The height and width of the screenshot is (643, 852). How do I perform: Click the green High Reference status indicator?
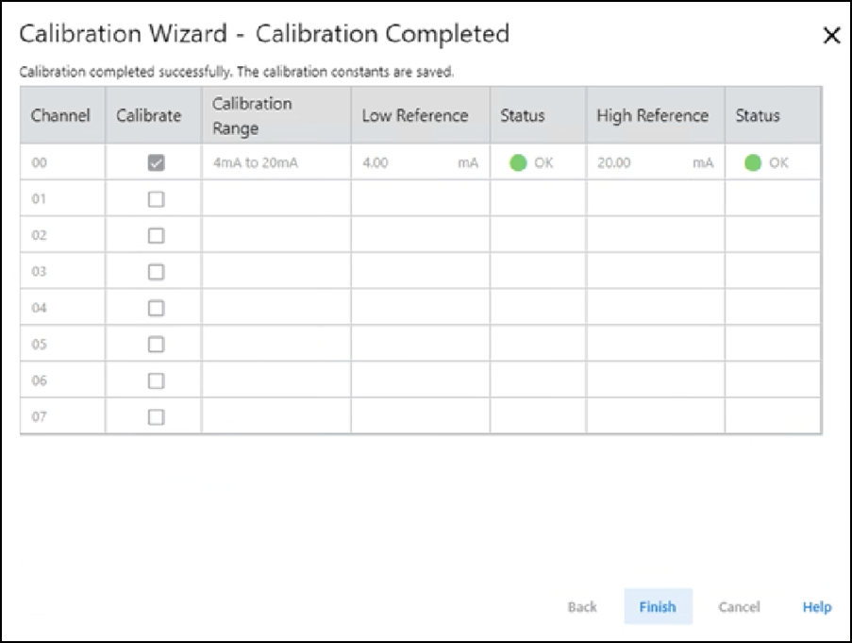pos(752,162)
